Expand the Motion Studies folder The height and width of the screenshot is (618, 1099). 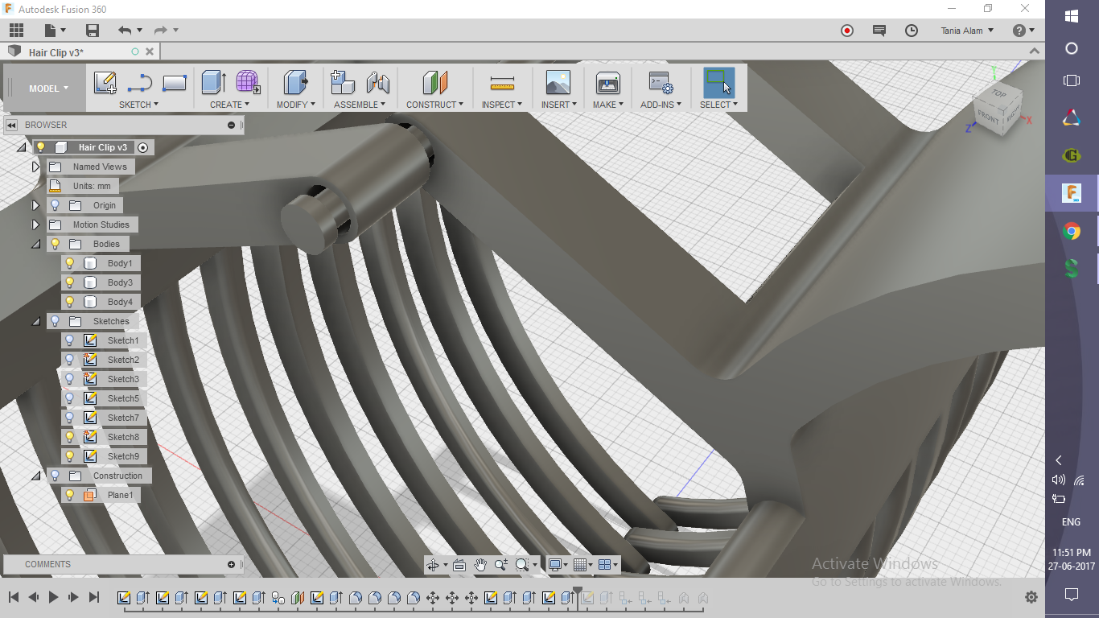[x=35, y=225]
